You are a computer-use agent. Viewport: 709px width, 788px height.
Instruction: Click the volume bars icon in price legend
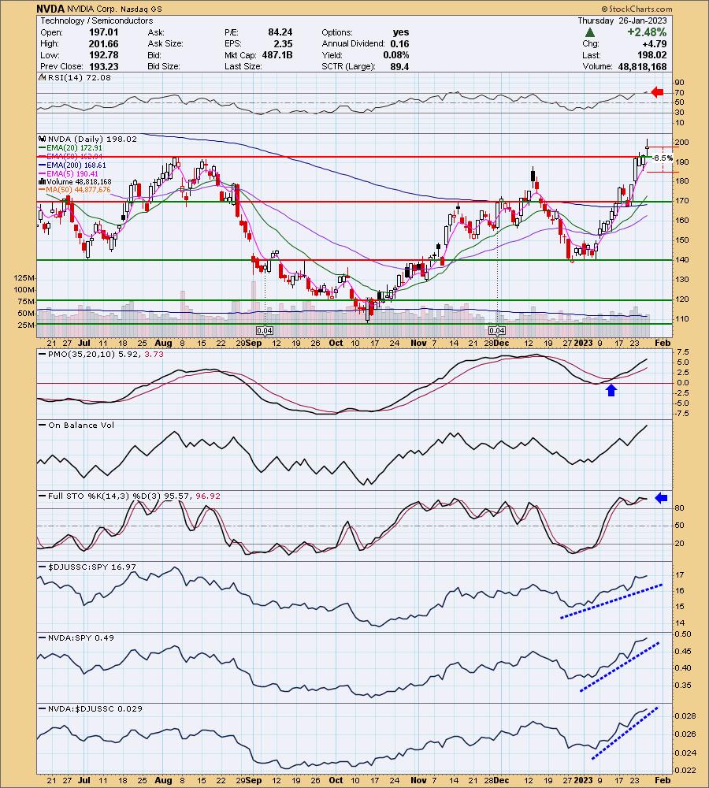click(43, 181)
